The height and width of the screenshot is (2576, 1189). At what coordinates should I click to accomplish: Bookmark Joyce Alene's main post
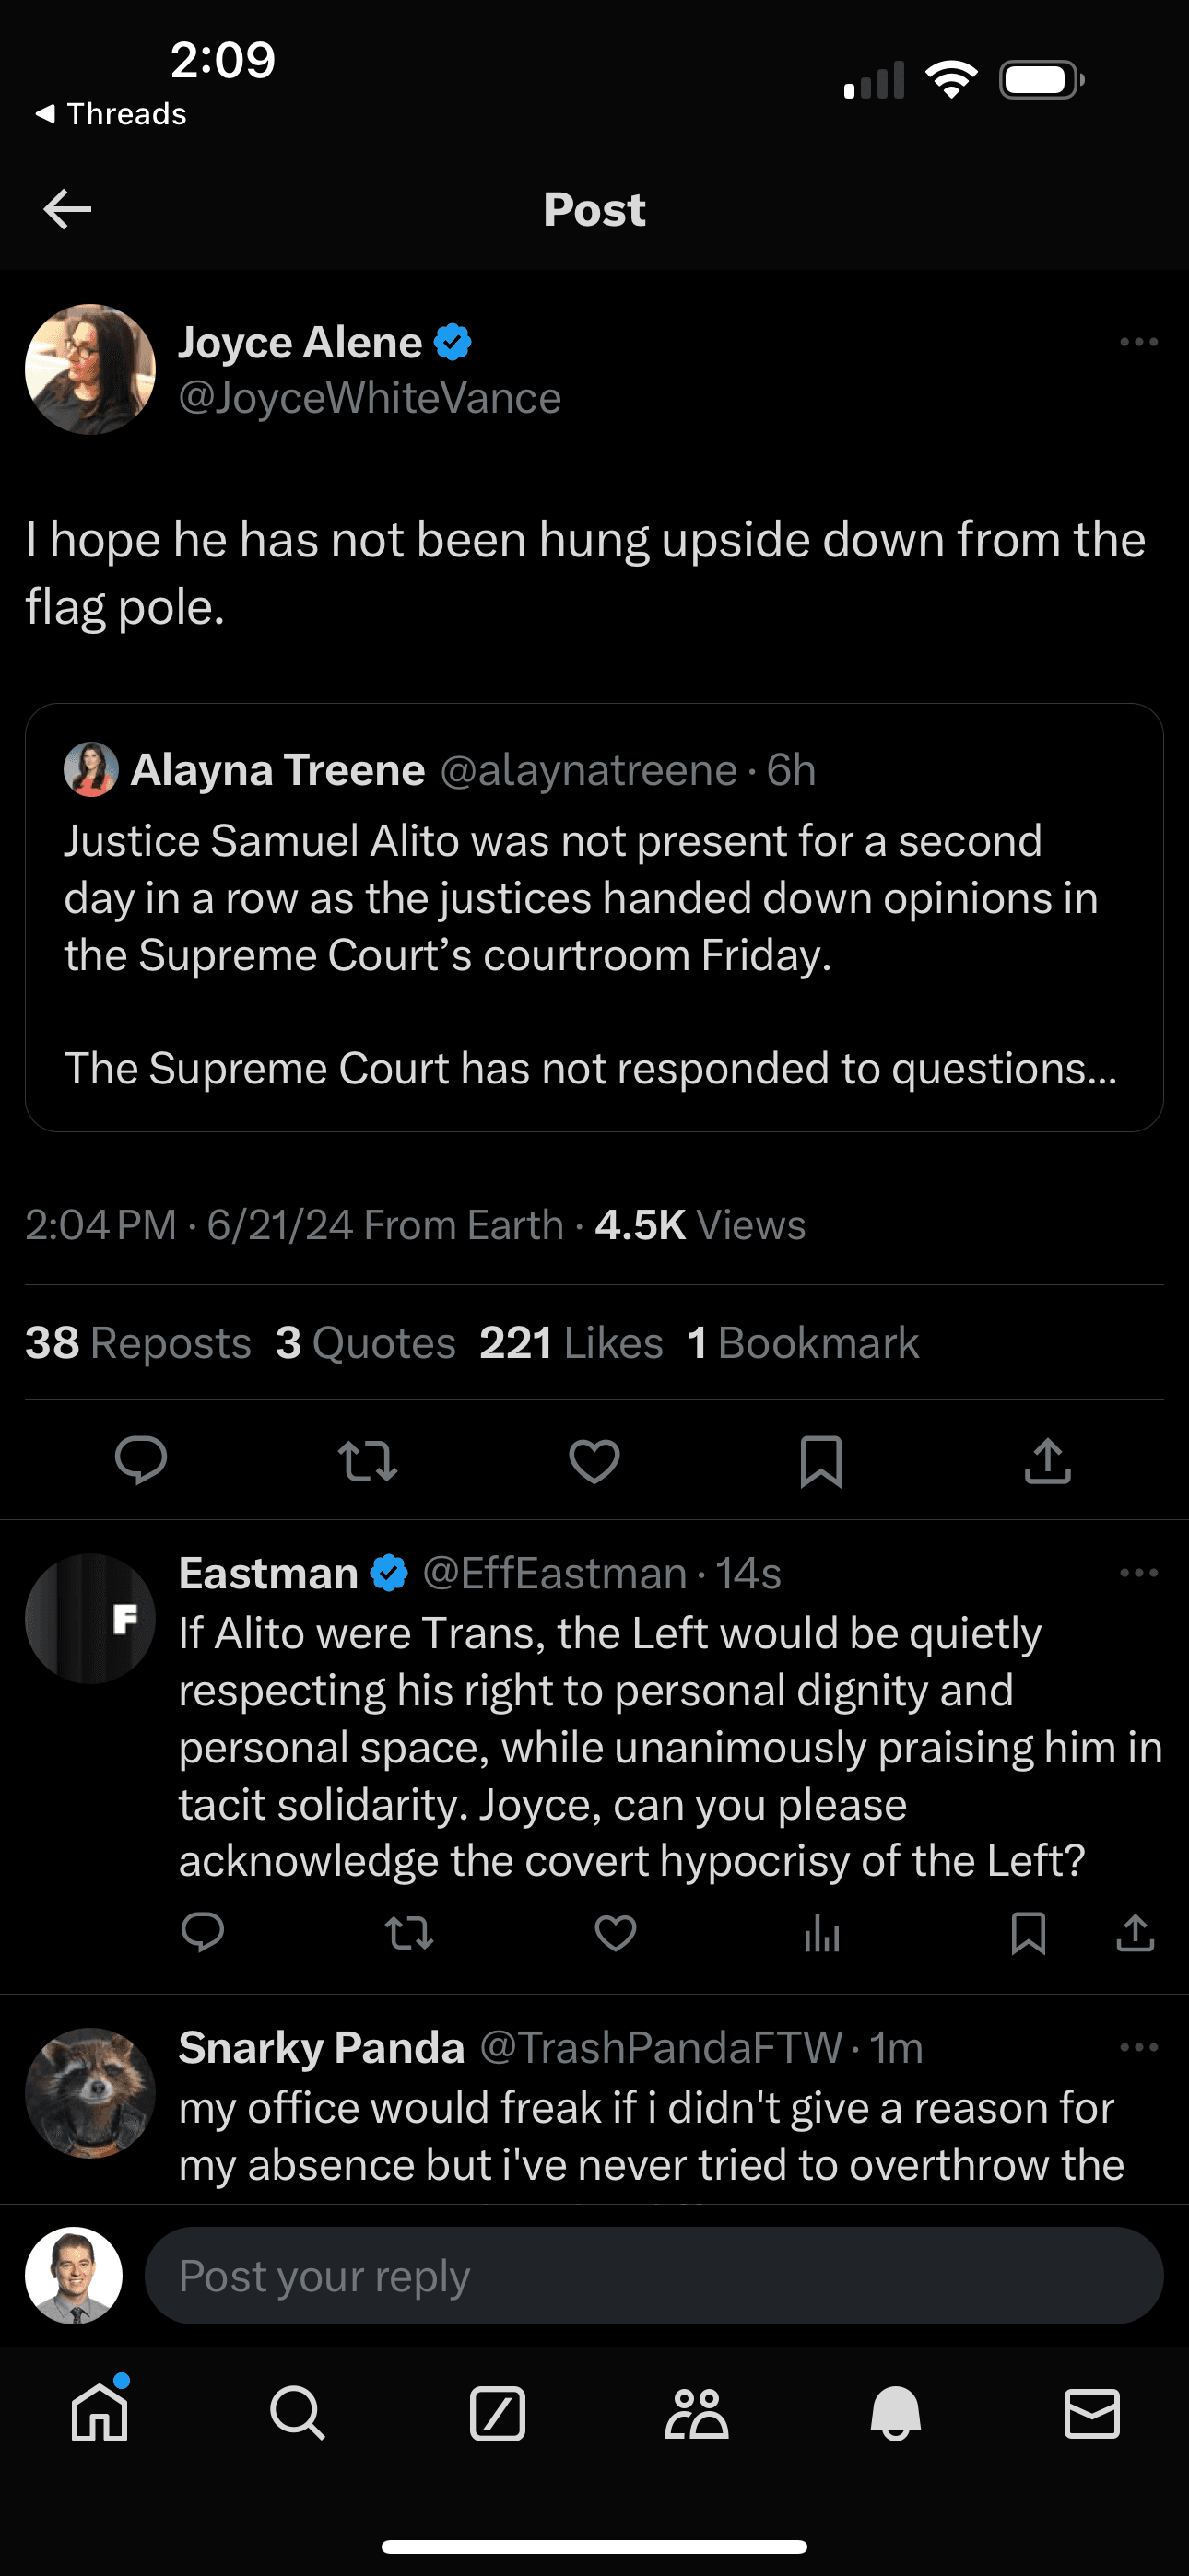click(820, 1461)
